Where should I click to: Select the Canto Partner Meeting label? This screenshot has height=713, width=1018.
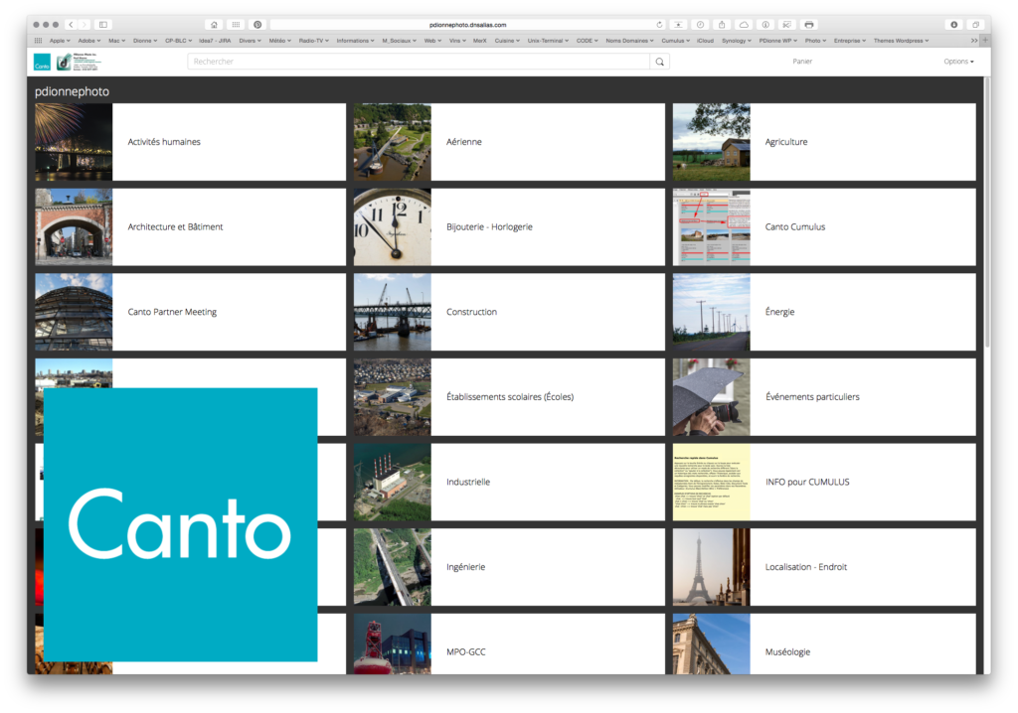[172, 312]
